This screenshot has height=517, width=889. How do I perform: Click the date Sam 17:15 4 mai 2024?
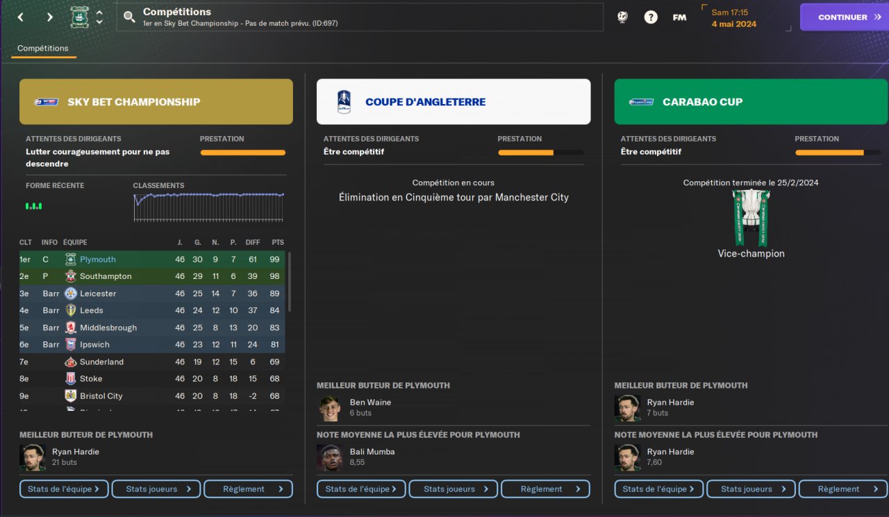coord(734,18)
